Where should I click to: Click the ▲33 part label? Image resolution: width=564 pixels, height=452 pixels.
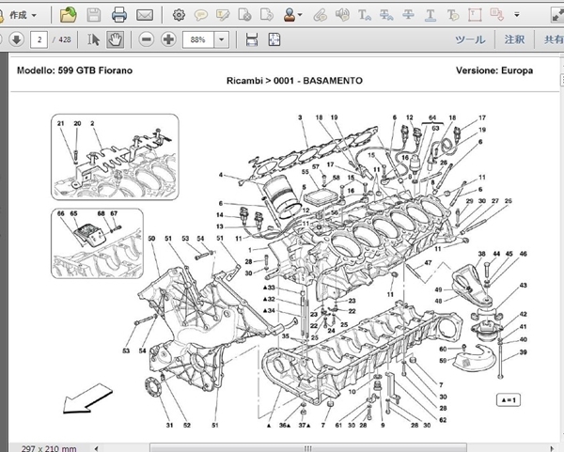(269, 288)
